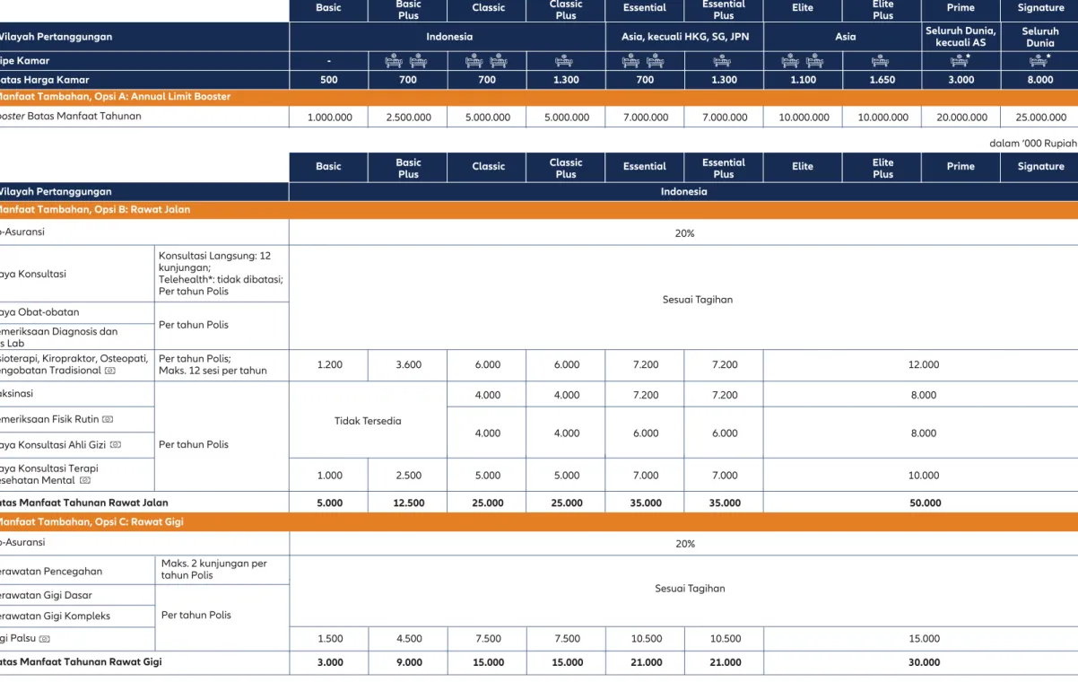Select the 10.000 Terapi Kesehatan Mental value

[x=923, y=475]
